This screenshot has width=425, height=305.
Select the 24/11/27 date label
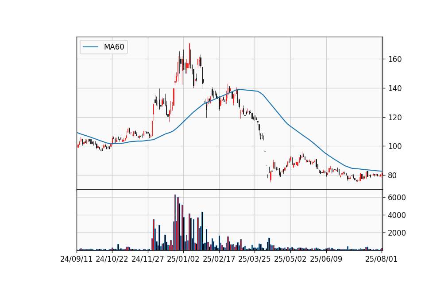[x=148, y=259]
